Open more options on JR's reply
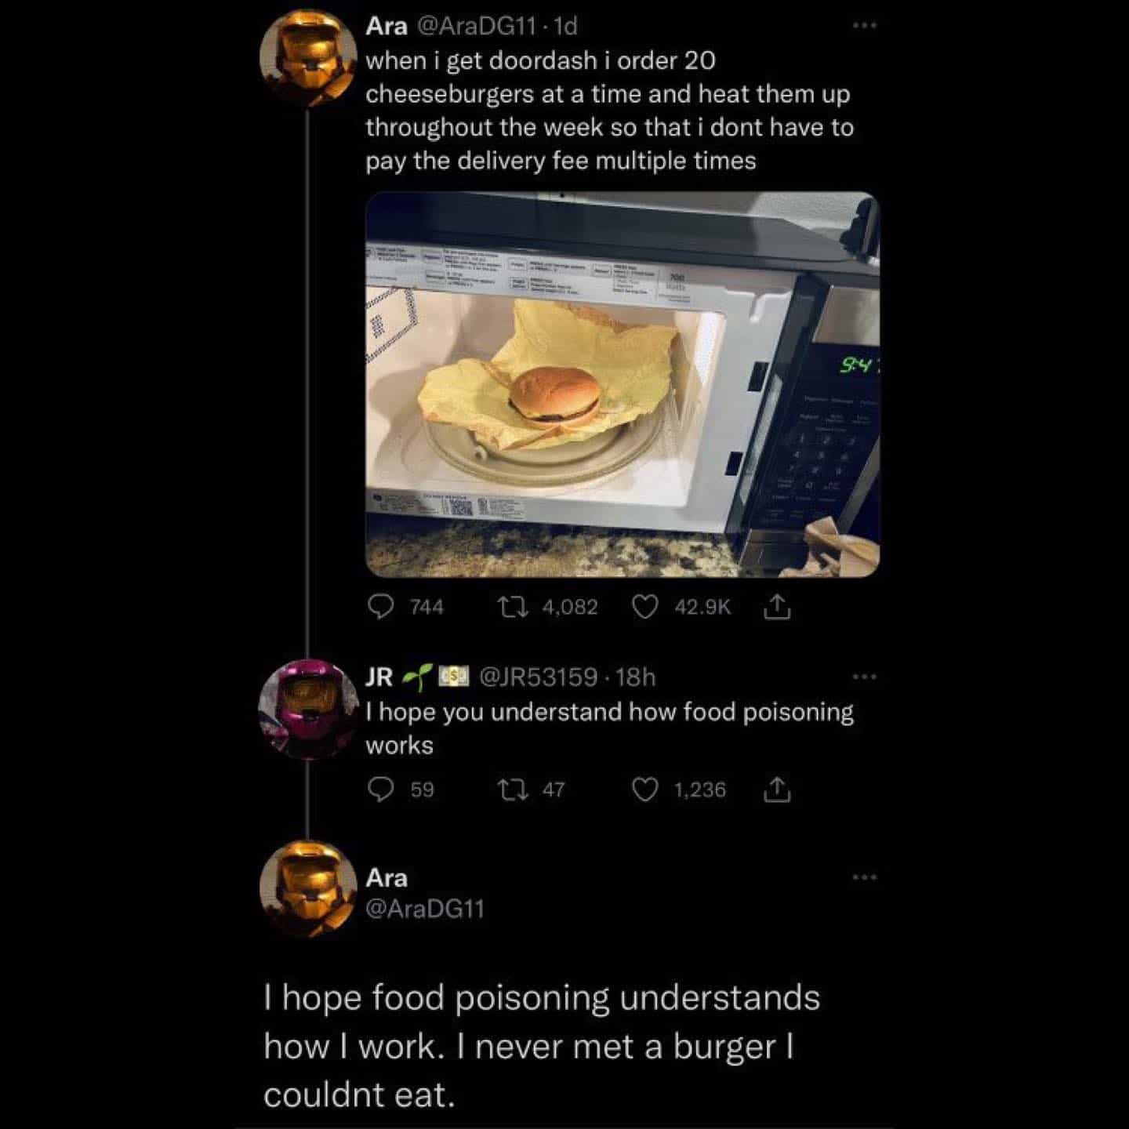 tap(865, 676)
